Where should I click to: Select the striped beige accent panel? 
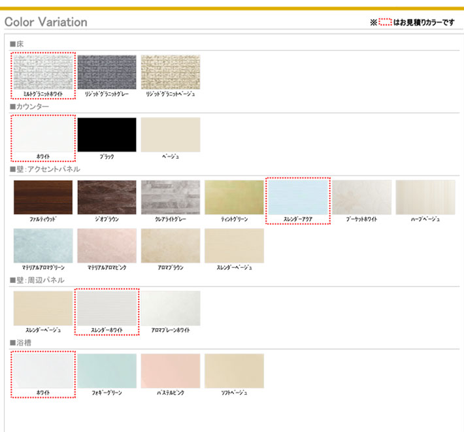(x=425, y=197)
